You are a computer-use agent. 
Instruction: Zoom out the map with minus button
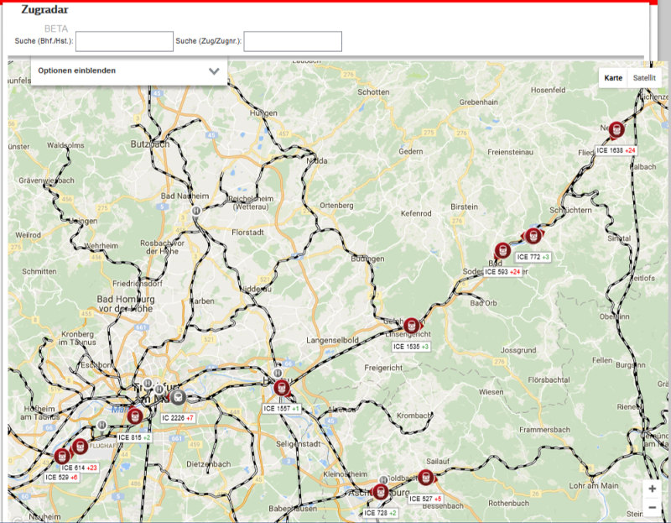[x=652, y=507]
